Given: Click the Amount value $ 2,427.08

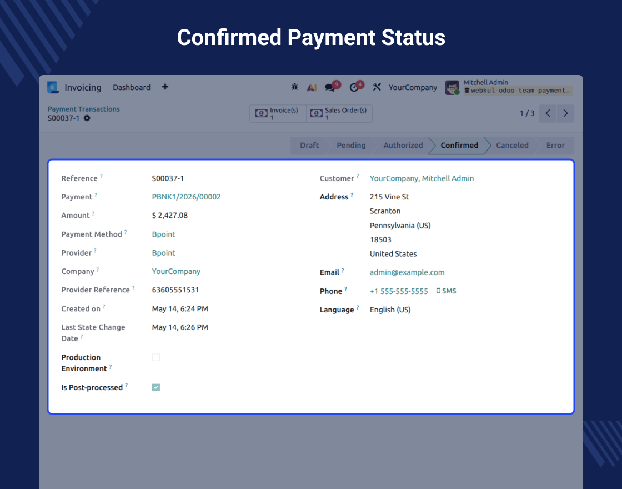Looking at the screenshot, I should coord(170,216).
